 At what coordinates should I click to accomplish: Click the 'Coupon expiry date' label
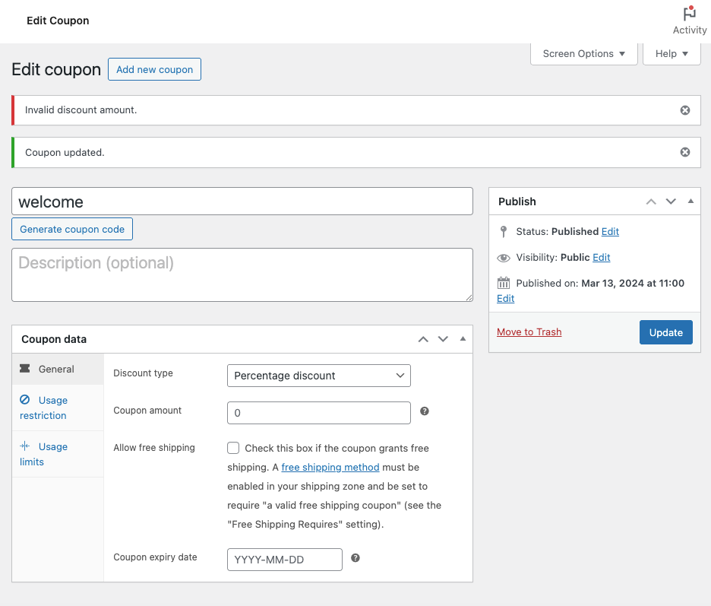[155, 557]
